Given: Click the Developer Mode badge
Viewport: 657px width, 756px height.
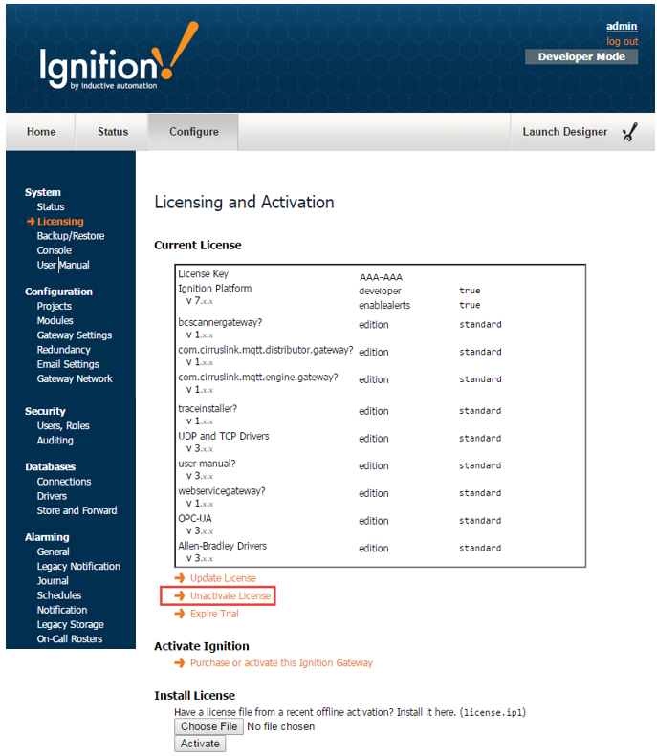Looking at the screenshot, I should [x=581, y=56].
